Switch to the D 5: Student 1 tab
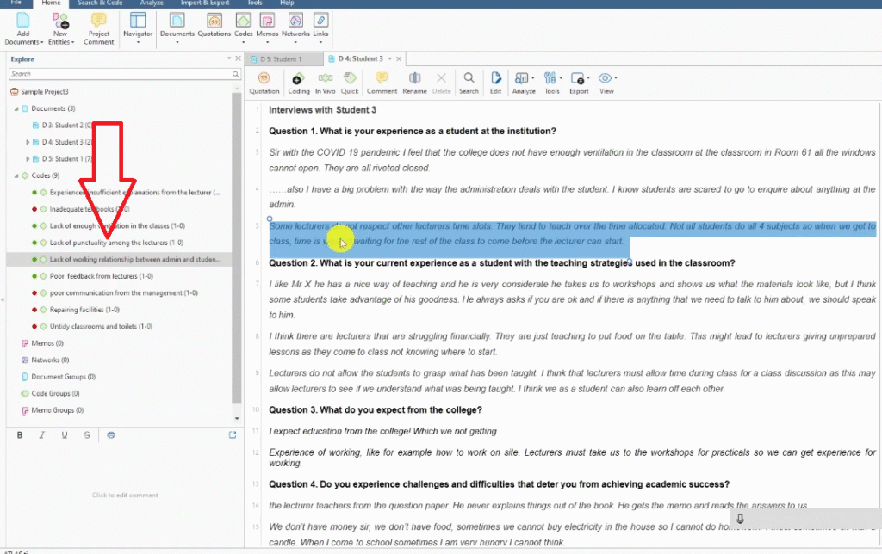This screenshot has width=882, height=554. [x=281, y=59]
